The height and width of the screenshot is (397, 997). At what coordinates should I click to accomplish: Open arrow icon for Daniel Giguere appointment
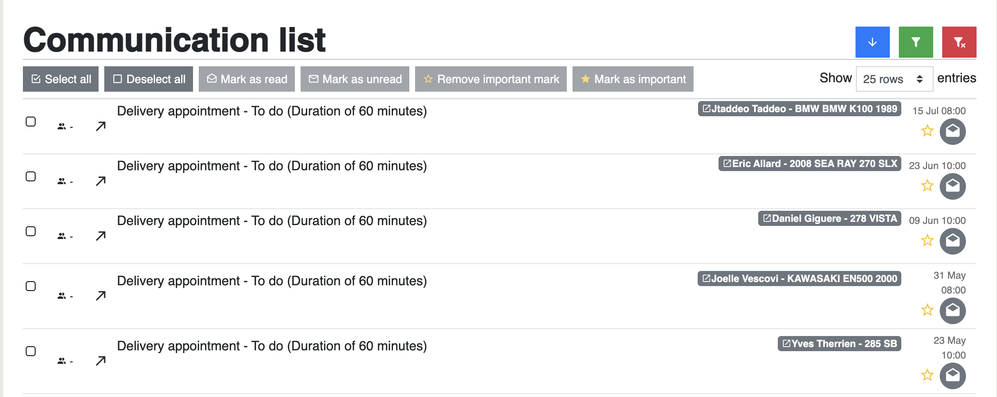(101, 236)
